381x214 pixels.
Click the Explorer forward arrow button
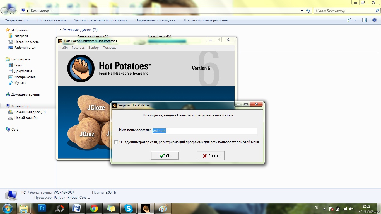(x=12, y=11)
